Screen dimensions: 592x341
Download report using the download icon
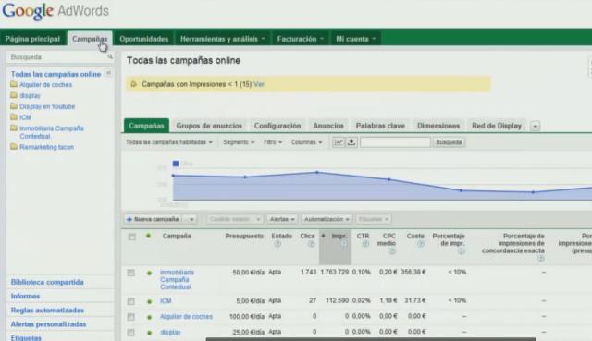coord(351,142)
